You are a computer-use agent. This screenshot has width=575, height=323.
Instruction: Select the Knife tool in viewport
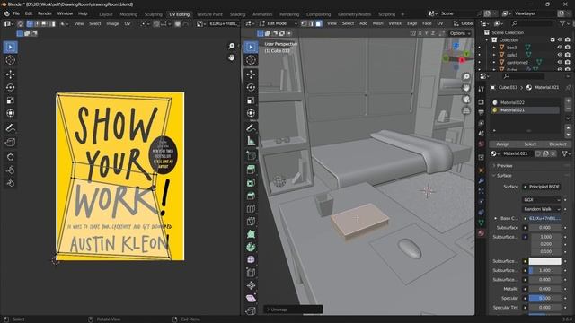click(x=251, y=222)
